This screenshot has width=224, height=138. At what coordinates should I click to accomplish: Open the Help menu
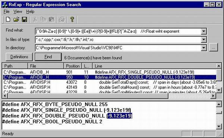(30, 12)
